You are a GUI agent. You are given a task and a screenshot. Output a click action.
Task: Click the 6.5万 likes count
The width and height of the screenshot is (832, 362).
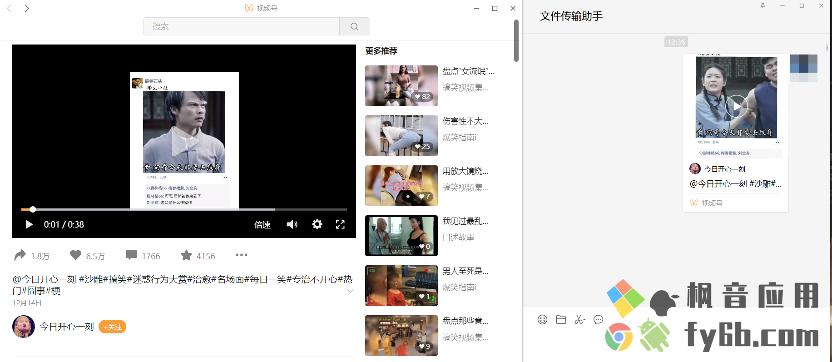96,256
